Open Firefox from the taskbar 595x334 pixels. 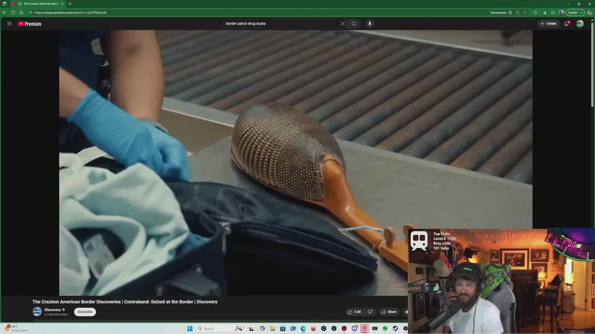pyautogui.click(x=313, y=328)
